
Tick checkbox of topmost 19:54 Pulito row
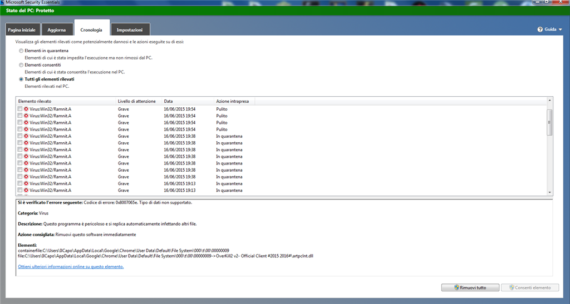click(x=20, y=109)
